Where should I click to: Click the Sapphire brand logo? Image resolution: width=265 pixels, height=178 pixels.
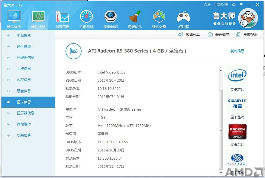(237, 160)
